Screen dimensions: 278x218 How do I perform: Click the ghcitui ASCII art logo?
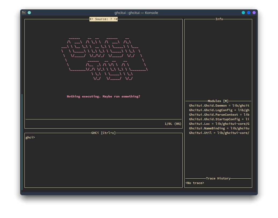(104, 58)
